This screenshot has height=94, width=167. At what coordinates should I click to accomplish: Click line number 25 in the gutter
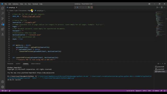9,39
